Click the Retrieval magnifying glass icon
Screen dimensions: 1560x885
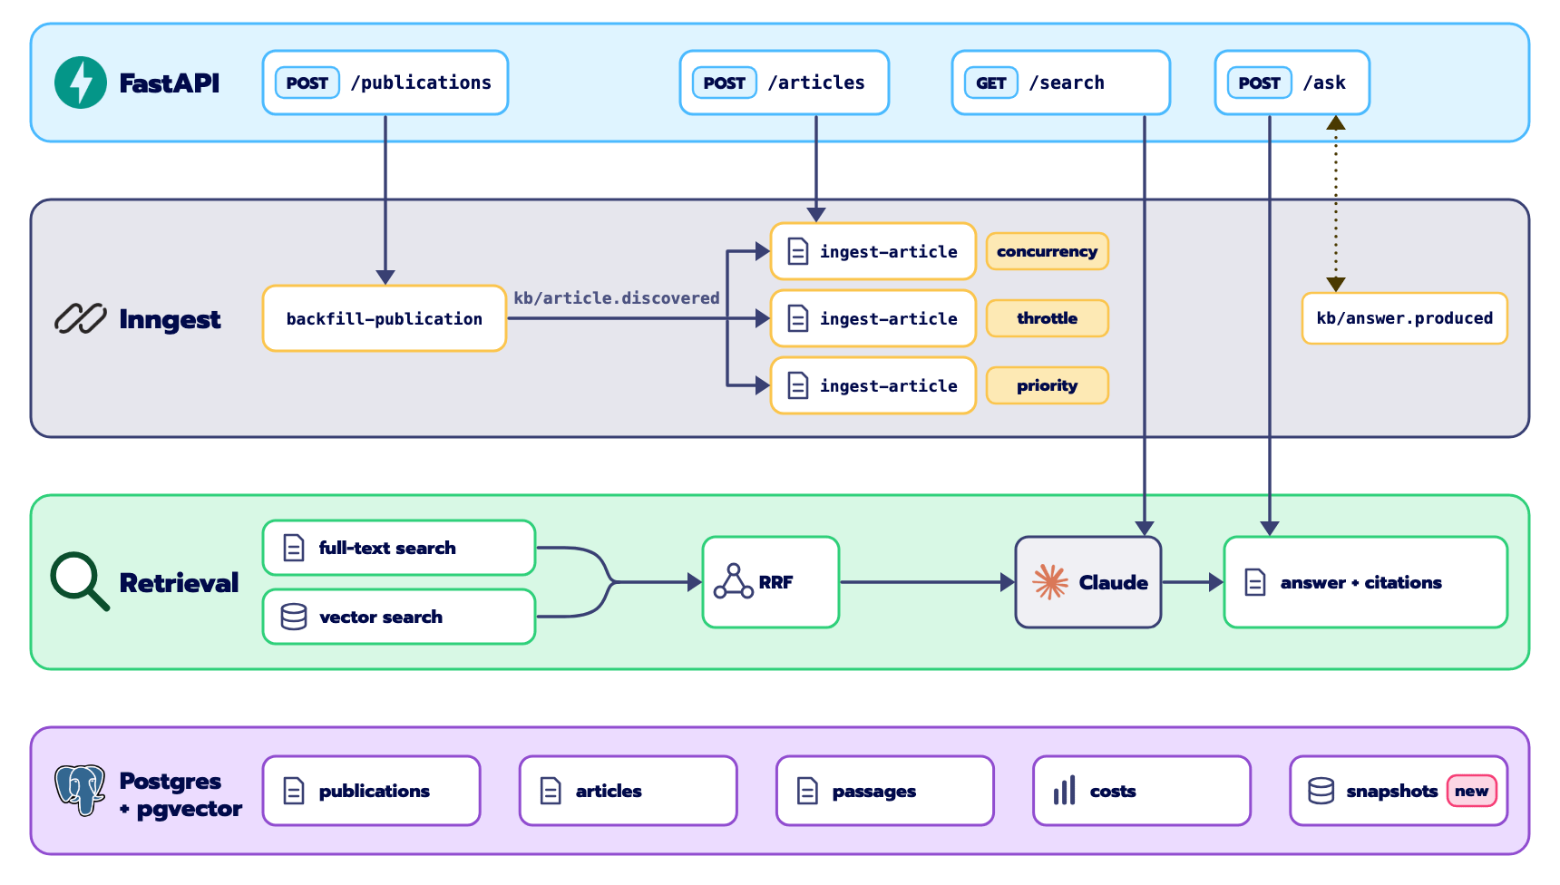coord(80,581)
